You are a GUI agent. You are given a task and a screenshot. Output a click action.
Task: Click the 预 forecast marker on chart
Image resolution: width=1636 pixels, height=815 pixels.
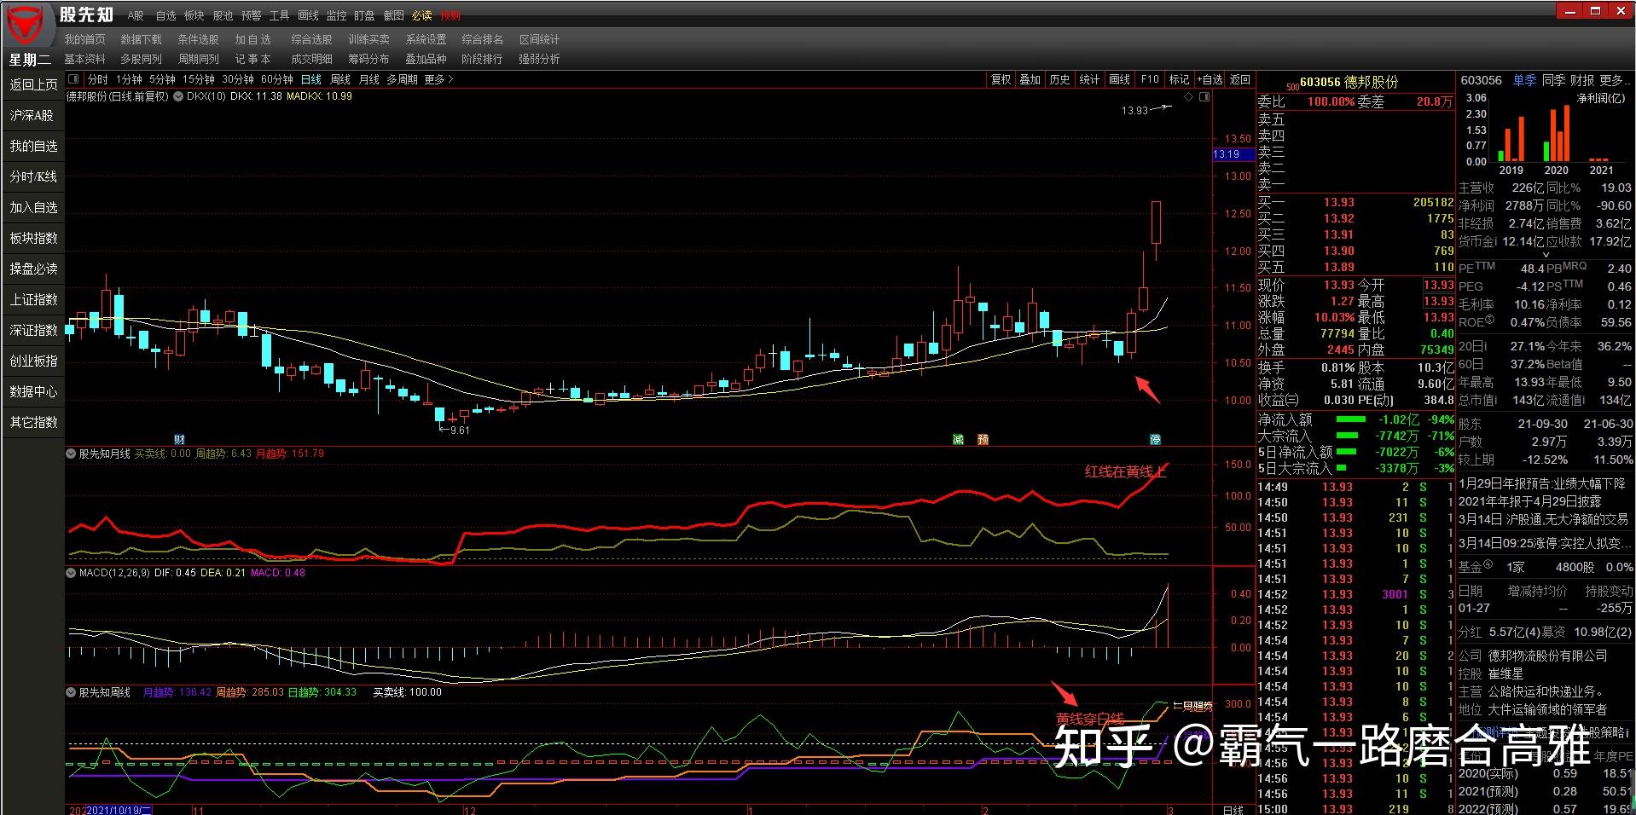(x=983, y=439)
